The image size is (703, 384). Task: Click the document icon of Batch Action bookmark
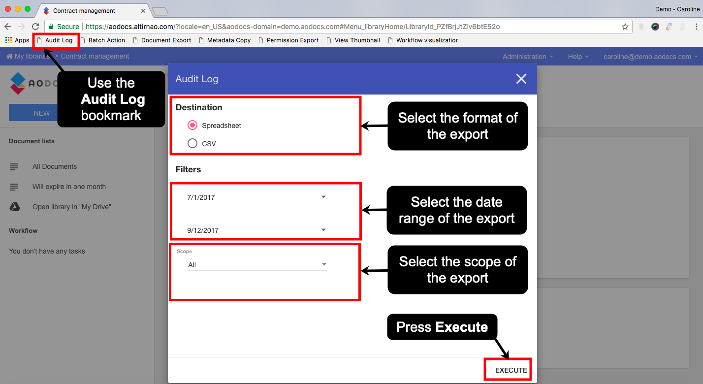click(x=83, y=40)
